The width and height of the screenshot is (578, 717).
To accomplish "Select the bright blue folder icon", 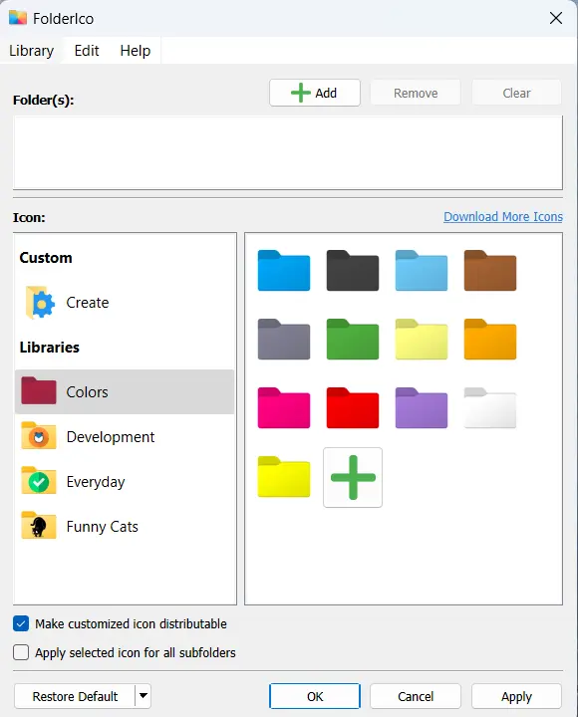I will tap(284, 270).
